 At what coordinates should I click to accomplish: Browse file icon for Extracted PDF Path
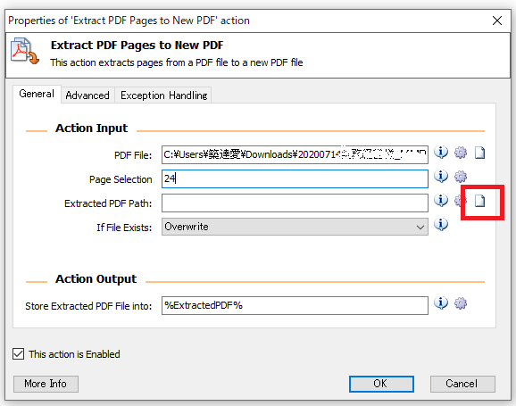[479, 201]
